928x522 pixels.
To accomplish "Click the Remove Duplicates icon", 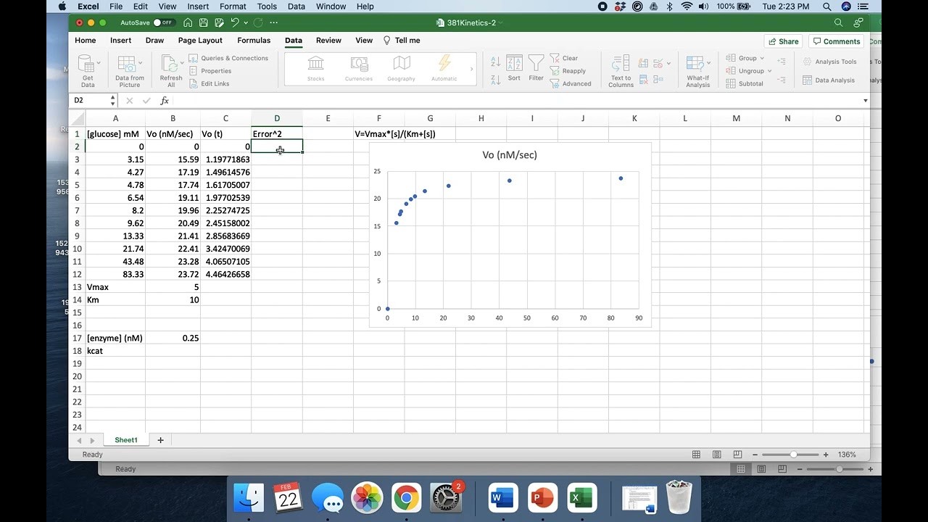I will pyautogui.click(x=643, y=80).
